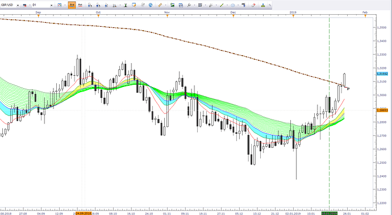Image resolution: width=392 pixels, height=215 pixels.
Task: Click the note with pencil icon
Action: click(134, 5)
